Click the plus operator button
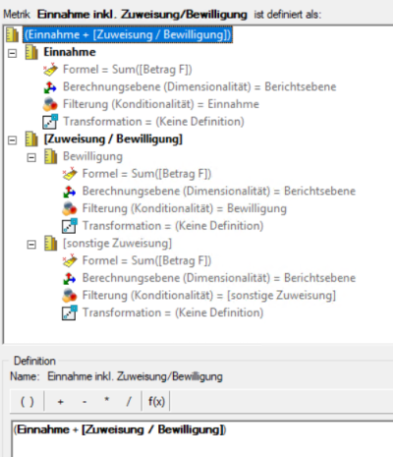The height and width of the screenshot is (457, 393). point(60,402)
